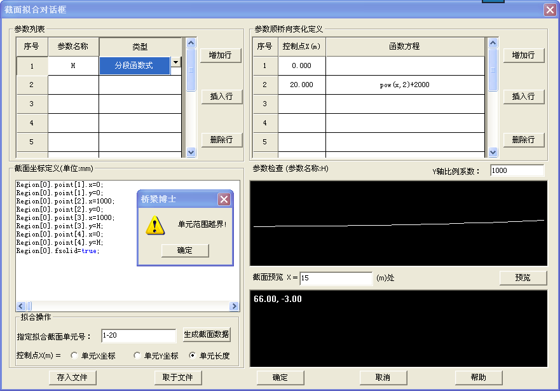Click right arrow of code editor scrollbar

pyautogui.click(x=235, y=306)
